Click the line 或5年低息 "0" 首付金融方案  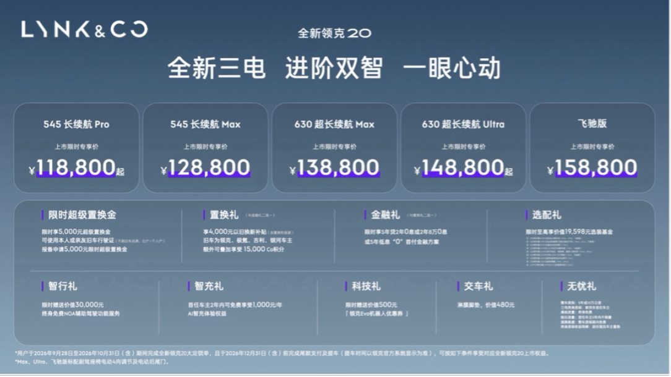(x=401, y=242)
